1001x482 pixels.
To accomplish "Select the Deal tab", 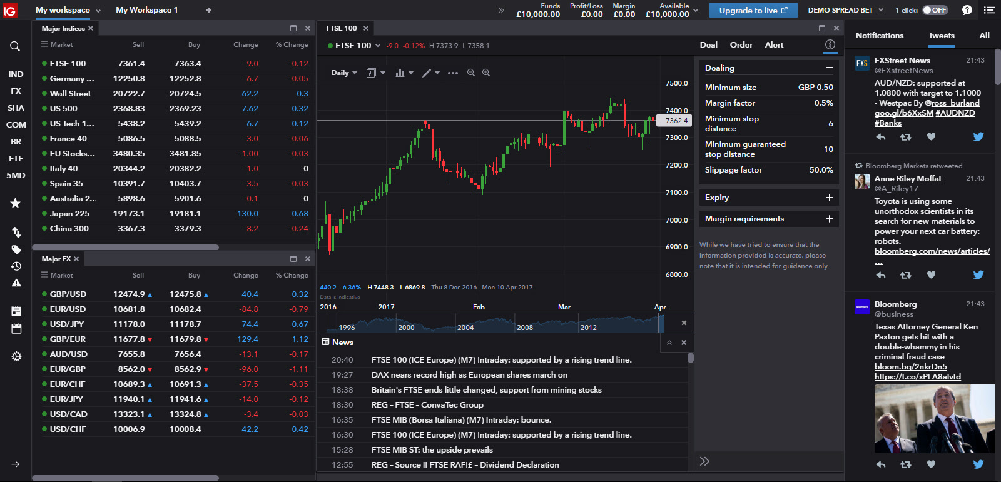I will pos(708,45).
